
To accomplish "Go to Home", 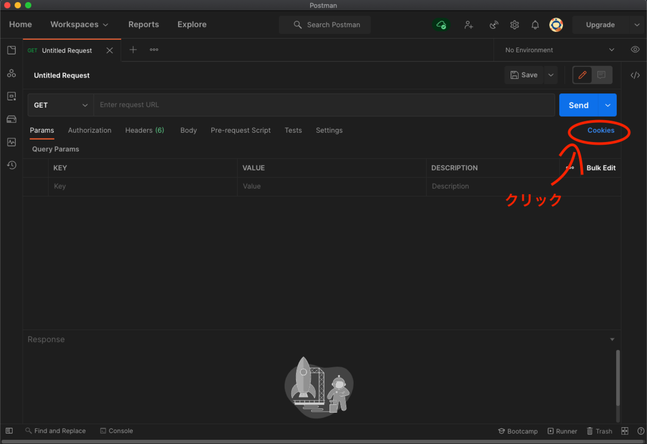I will click(20, 24).
